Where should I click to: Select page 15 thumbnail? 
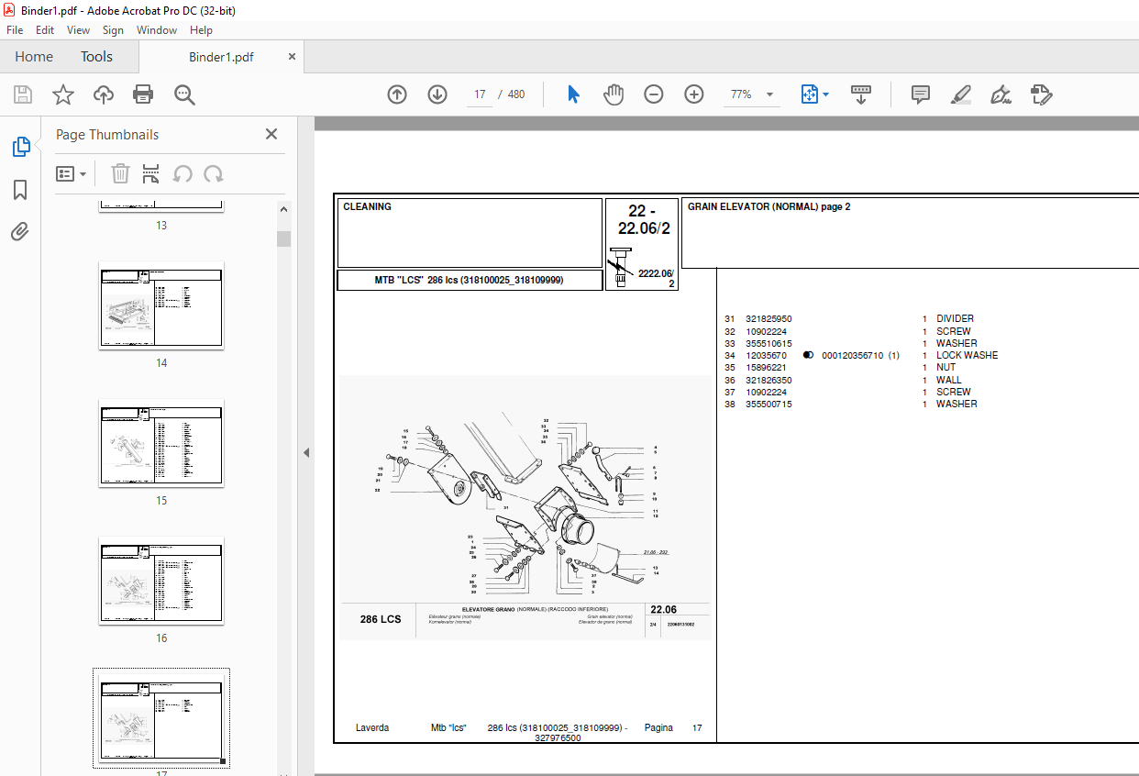[161, 443]
